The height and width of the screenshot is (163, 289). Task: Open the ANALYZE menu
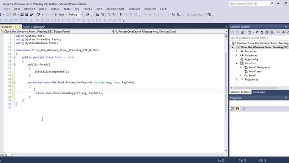(x=135, y=9)
